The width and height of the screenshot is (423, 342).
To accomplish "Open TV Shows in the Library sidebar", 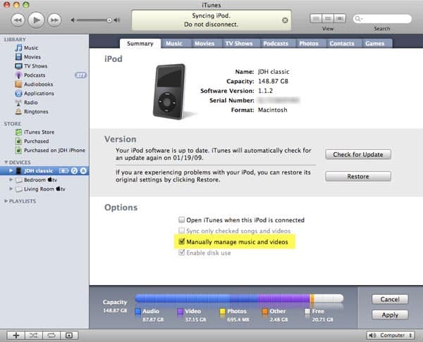I will pyautogui.click(x=35, y=66).
